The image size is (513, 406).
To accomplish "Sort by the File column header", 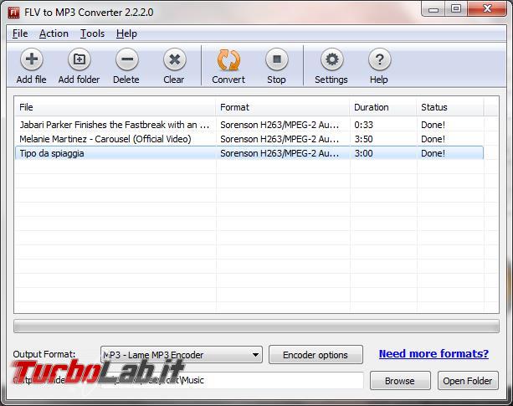I will pos(115,107).
